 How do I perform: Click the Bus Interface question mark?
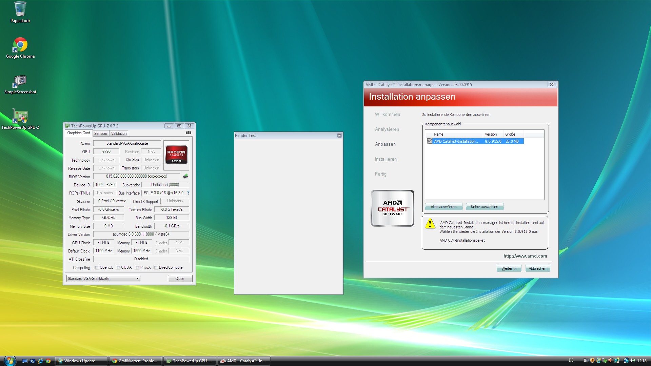coord(188,193)
